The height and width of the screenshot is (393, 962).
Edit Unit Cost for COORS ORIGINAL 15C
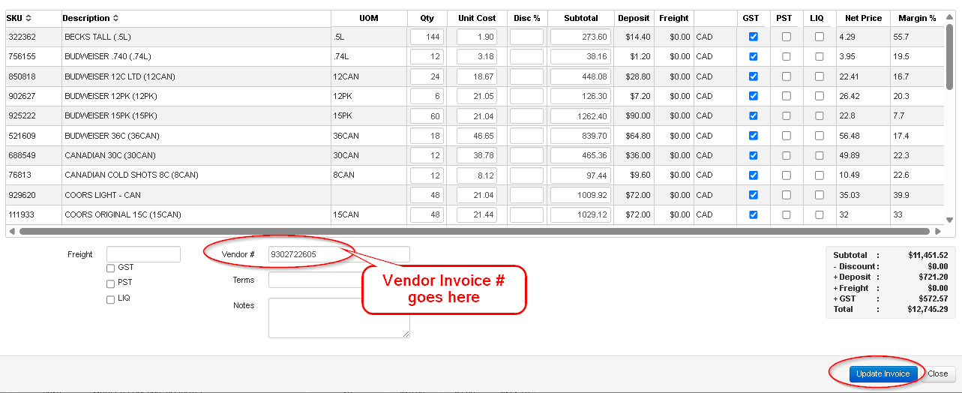[477, 214]
